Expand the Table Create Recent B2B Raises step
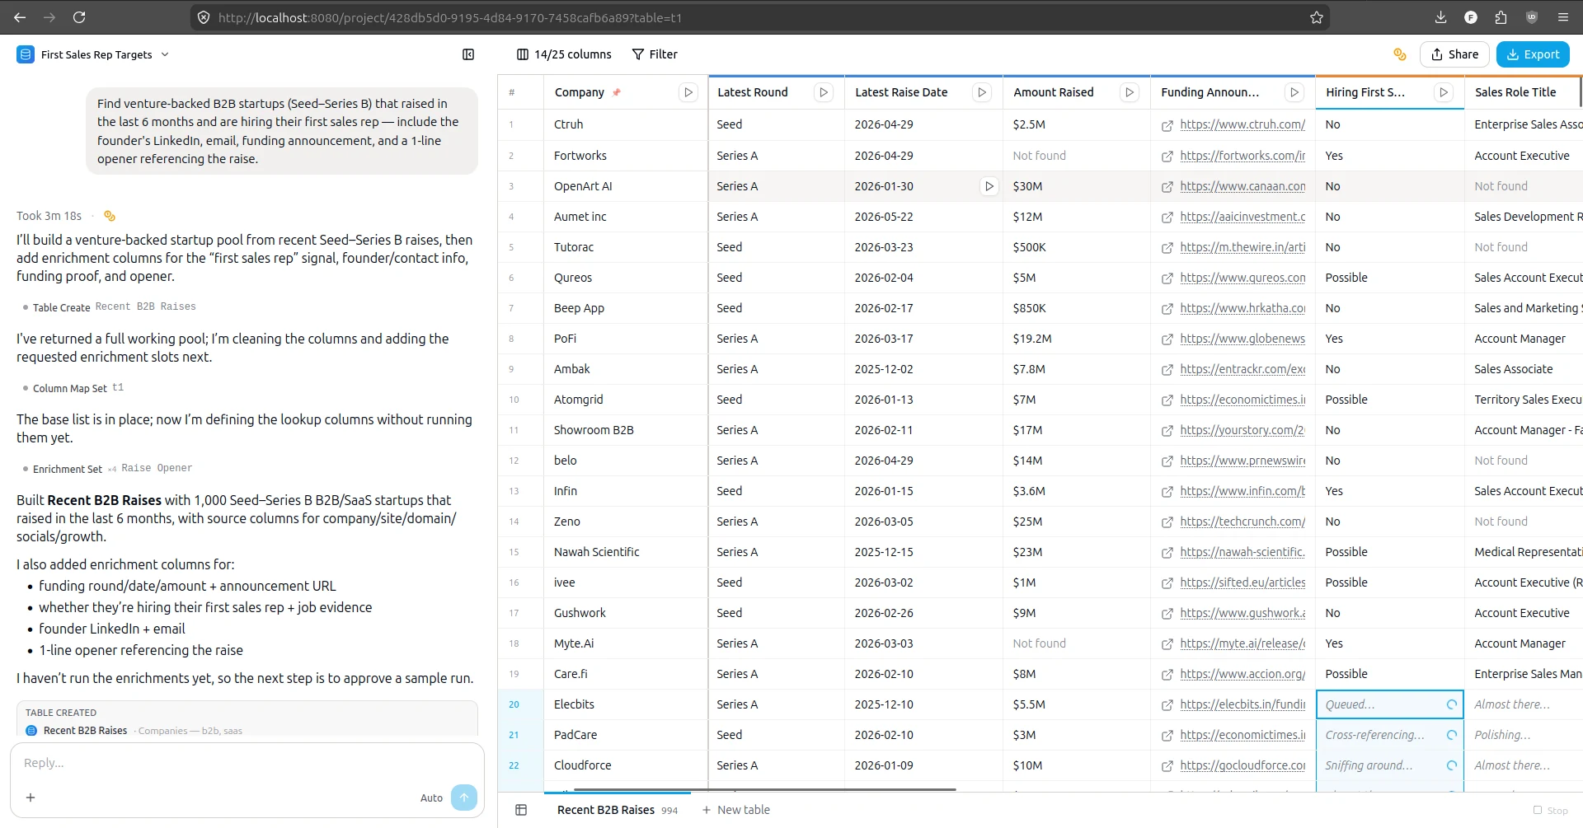The width and height of the screenshot is (1583, 828). click(110, 306)
